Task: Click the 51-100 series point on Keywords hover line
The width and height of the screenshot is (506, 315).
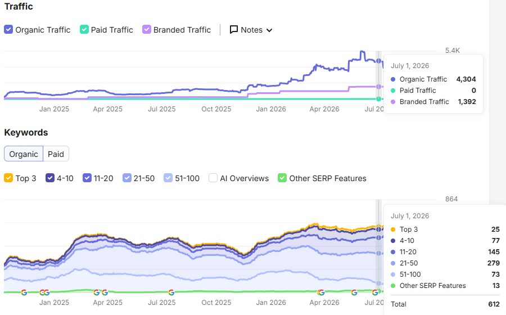Action: pyautogui.click(x=378, y=283)
